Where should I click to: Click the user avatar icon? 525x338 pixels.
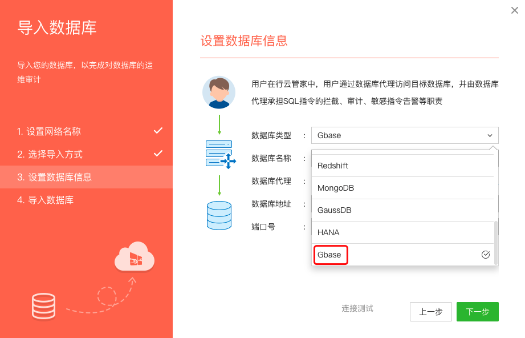tap(219, 92)
